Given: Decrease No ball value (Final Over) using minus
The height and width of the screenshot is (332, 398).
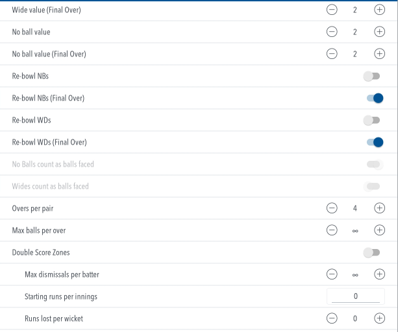Looking at the screenshot, I should click(x=332, y=54).
